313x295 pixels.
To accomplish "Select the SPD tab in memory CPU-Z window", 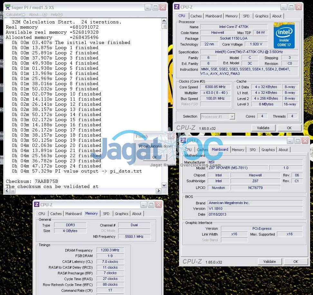I will tap(106, 214).
